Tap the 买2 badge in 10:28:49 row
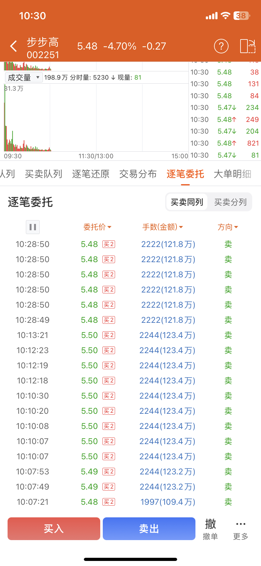Viewport: 261px width, 566px height. pyautogui.click(x=109, y=320)
